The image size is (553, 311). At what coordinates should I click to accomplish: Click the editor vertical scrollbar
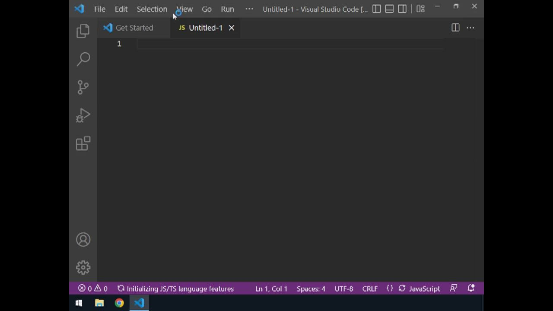click(480, 160)
